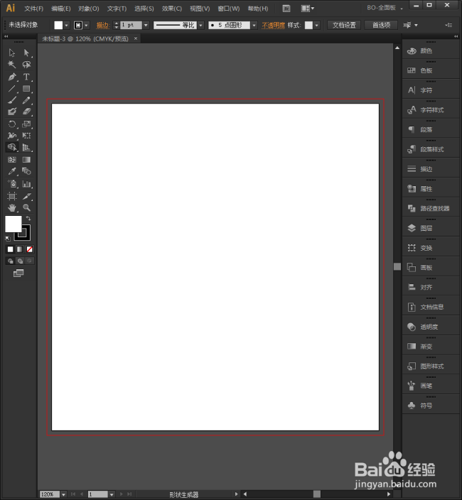Open the 效果(C) menu
The image size is (462, 500).
(x=172, y=9)
